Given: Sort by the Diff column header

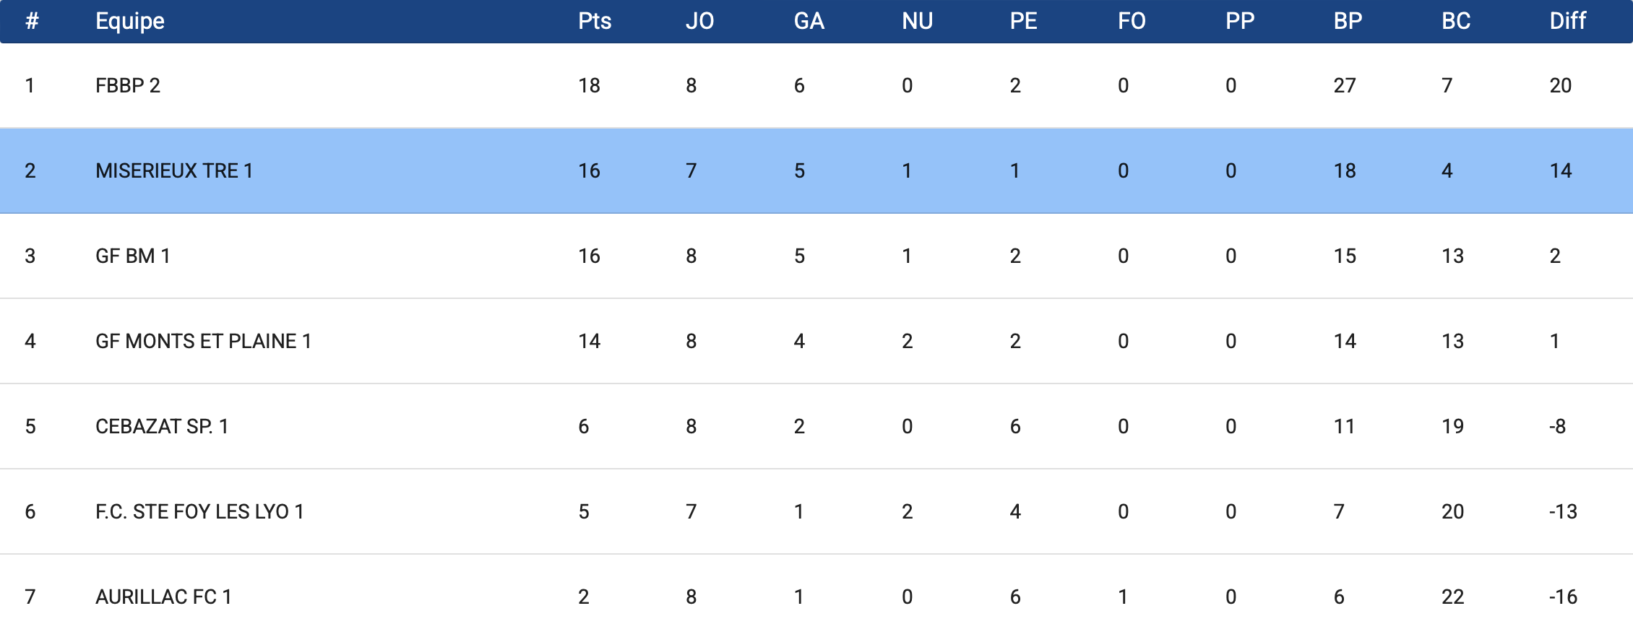Looking at the screenshot, I should pyautogui.click(x=1567, y=21).
